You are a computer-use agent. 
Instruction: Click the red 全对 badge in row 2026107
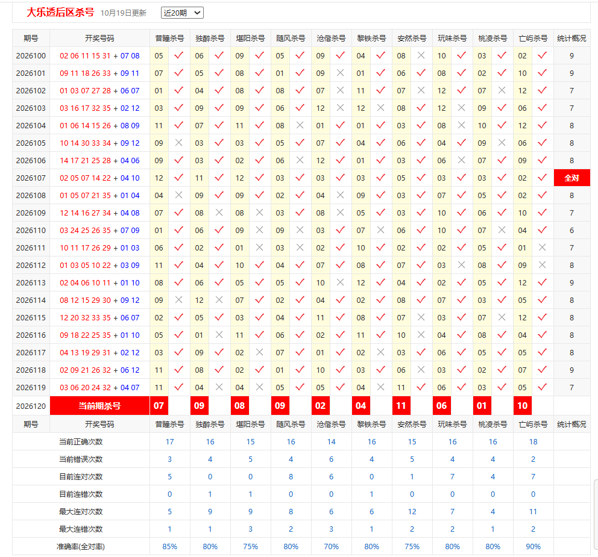coord(571,178)
